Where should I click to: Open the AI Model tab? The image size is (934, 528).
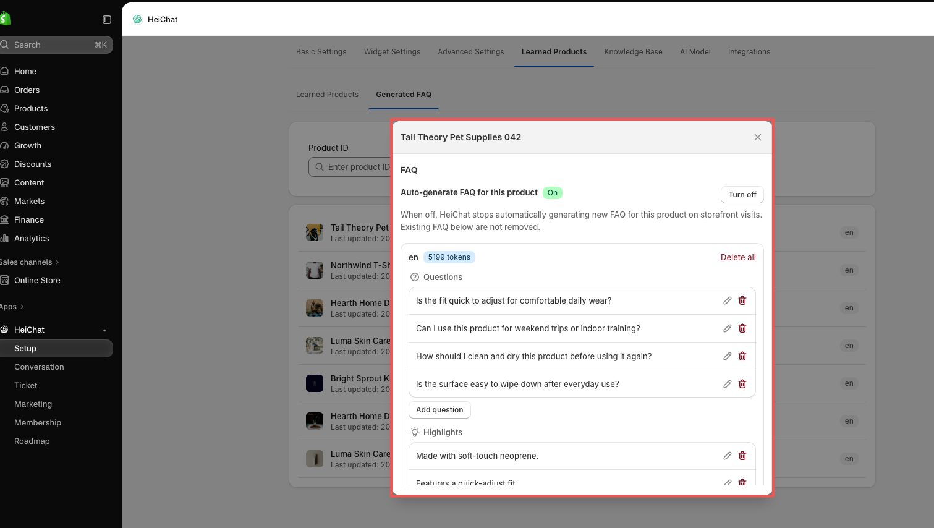point(695,52)
